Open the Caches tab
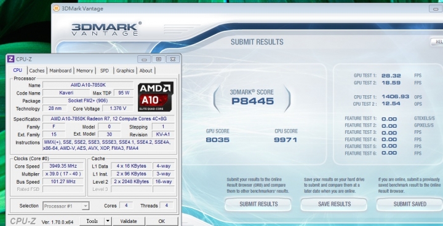This screenshot has width=443, height=226. tap(37, 71)
